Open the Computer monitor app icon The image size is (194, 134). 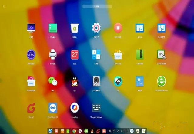point(31,28)
